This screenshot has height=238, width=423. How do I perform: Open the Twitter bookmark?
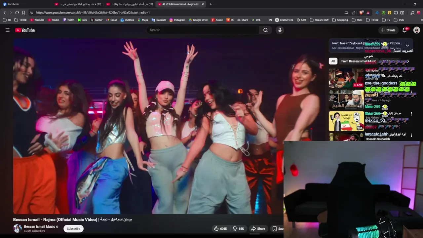pos(96,20)
